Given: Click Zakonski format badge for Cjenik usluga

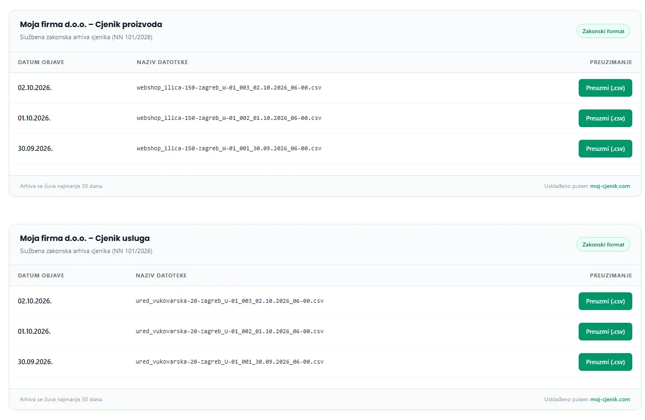Looking at the screenshot, I should (603, 244).
